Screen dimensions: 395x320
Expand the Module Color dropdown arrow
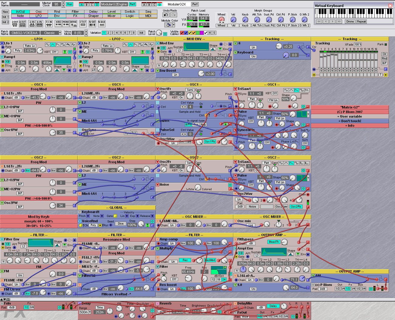tap(173, 25)
